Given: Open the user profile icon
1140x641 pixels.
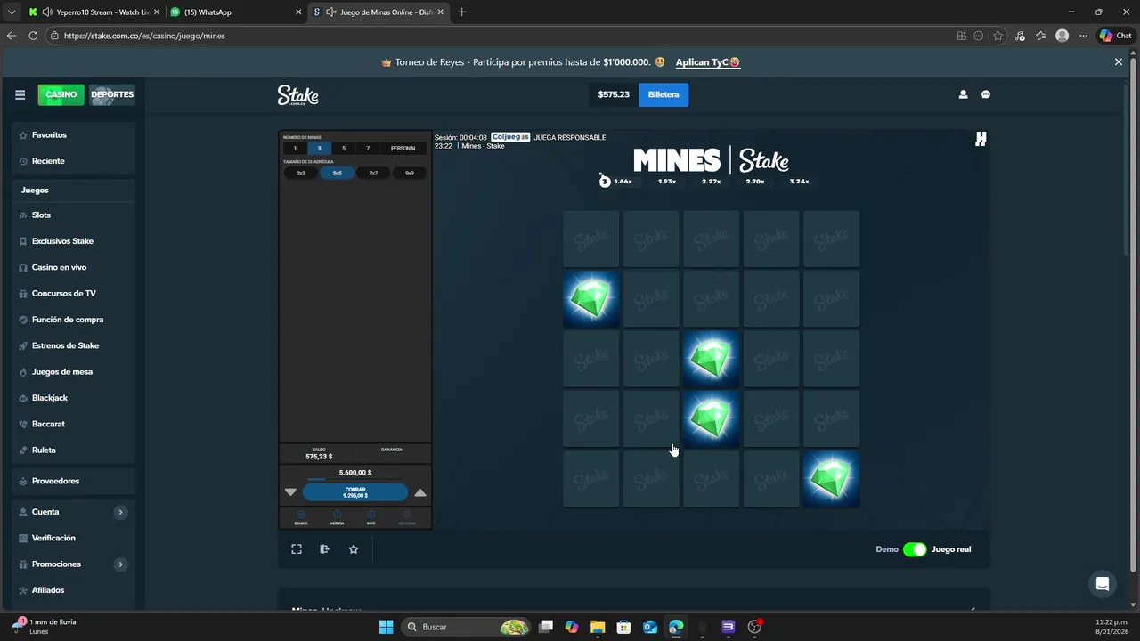Looking at the screenshot, I should 963,94.
